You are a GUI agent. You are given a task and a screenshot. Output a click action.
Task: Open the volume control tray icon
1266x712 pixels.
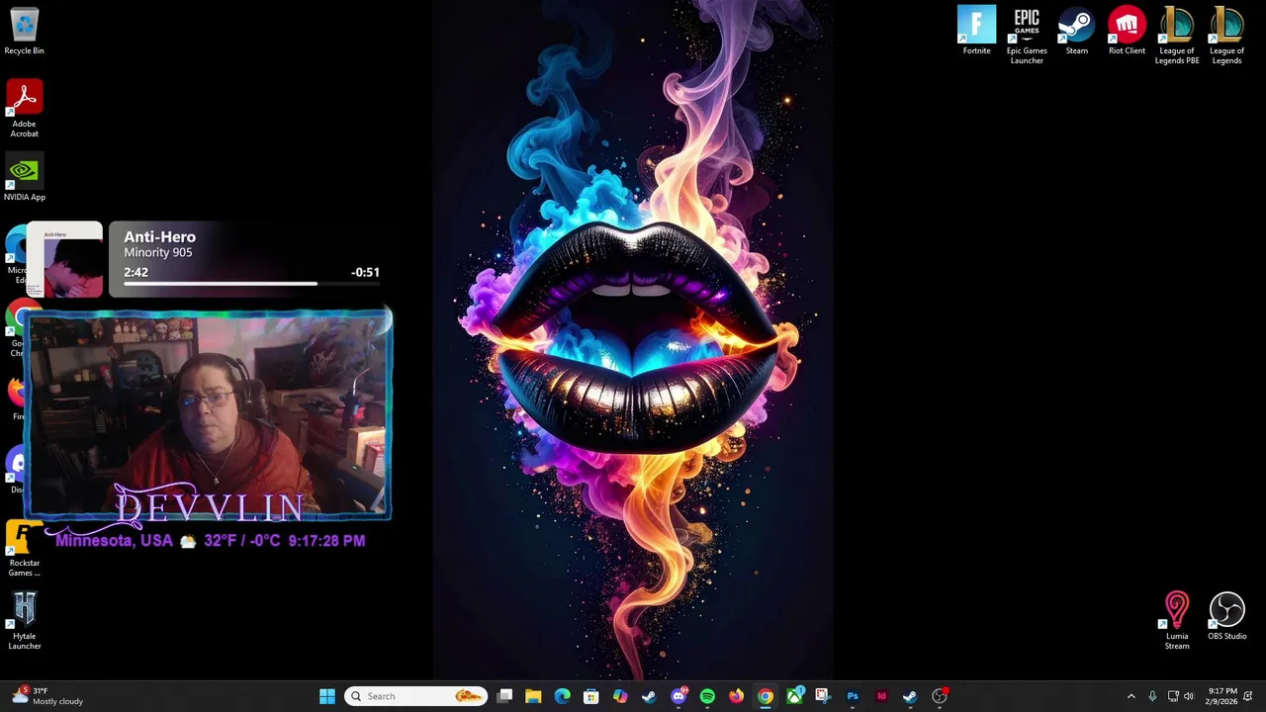coord(1189,696)
